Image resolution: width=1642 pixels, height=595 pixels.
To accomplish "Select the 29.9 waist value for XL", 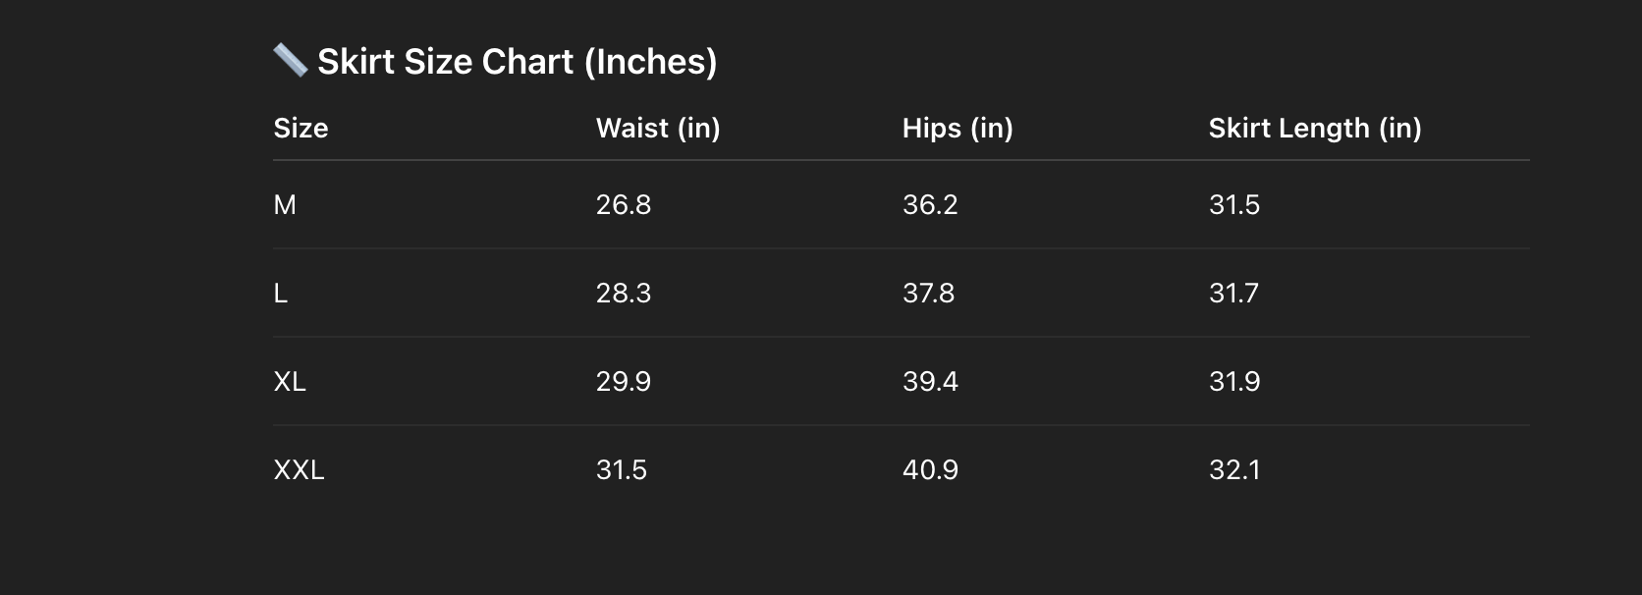I will coord(624,381).
